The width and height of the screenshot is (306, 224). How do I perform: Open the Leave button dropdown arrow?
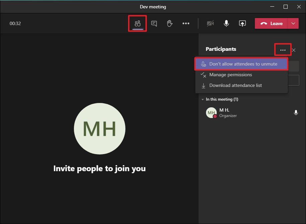293,23
